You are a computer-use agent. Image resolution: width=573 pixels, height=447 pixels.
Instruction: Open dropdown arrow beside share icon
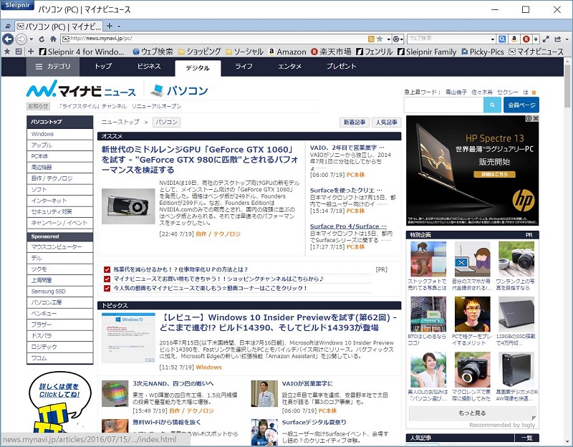(567, 39)
